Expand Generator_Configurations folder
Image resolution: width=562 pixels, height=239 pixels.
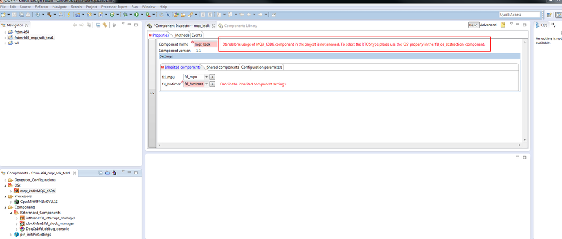point(5,180)
